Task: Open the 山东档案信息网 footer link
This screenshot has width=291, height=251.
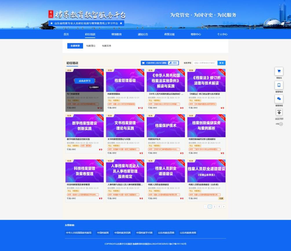Action: pyautogui.click(x=166, y=233)
